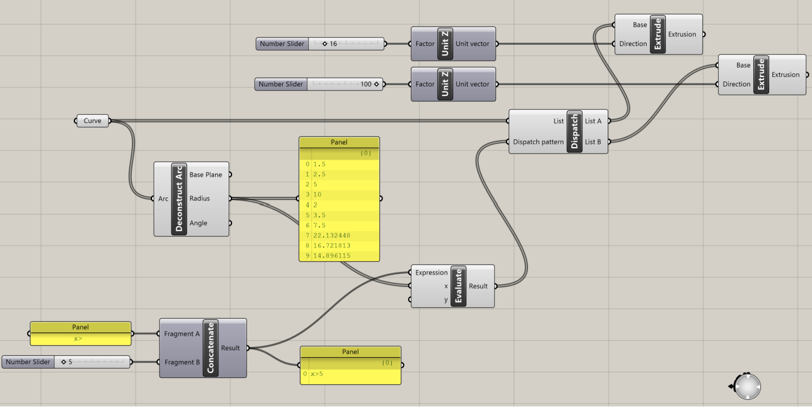Click the Unit vector output of lower Unit Z
This screenshot has height=407, width=812.
[x=473, y=84]
